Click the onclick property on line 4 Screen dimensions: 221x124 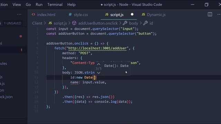81,43
